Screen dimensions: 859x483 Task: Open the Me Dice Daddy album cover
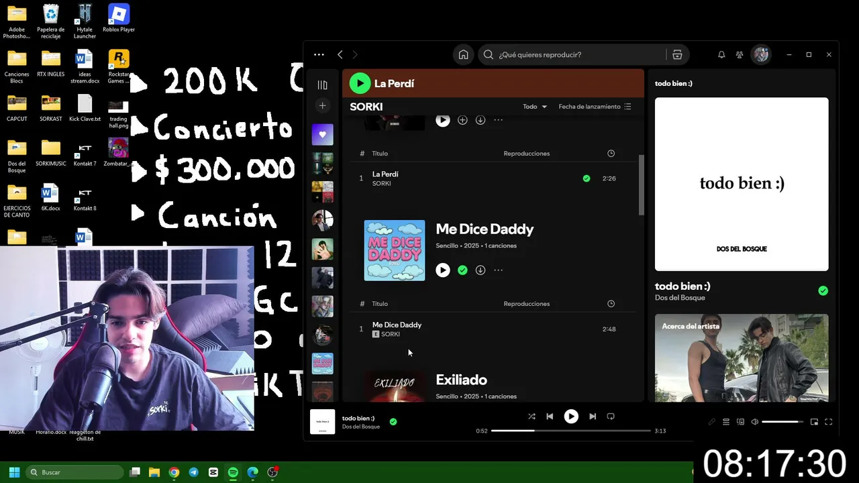pos(395,250)
